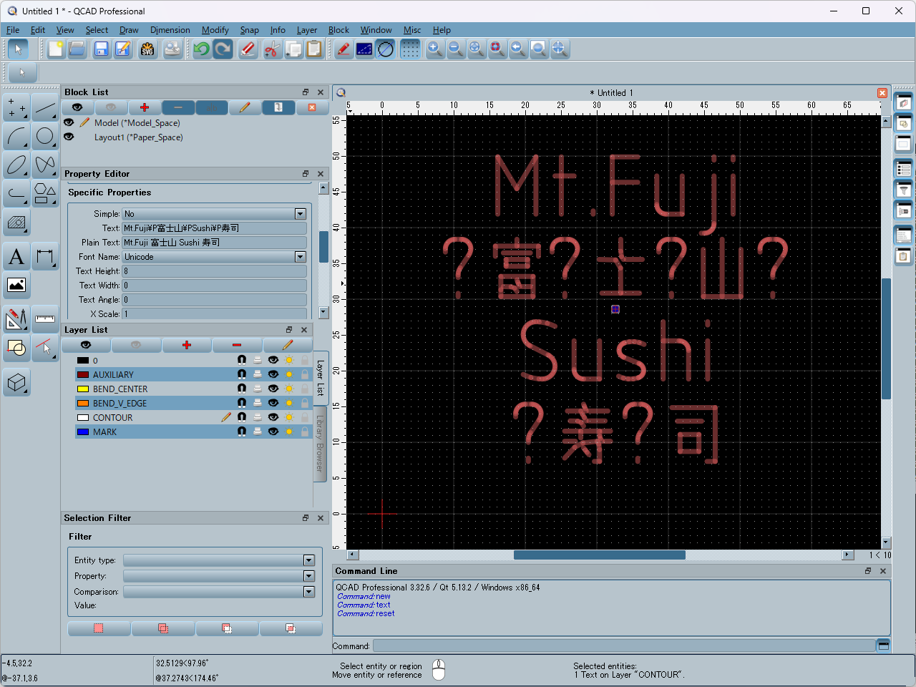Click the Undo arrow in the toolbar
Viewport: 916px width, 687px height.
pyautogui.click(x=202, y=49)
